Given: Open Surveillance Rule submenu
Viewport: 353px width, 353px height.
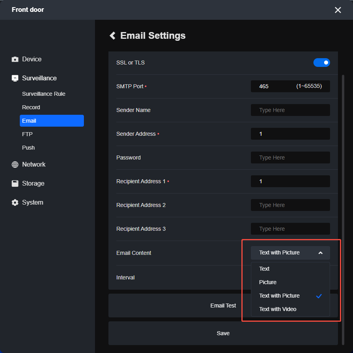Looking at the screenshot, I should click(x=44, y=94).
